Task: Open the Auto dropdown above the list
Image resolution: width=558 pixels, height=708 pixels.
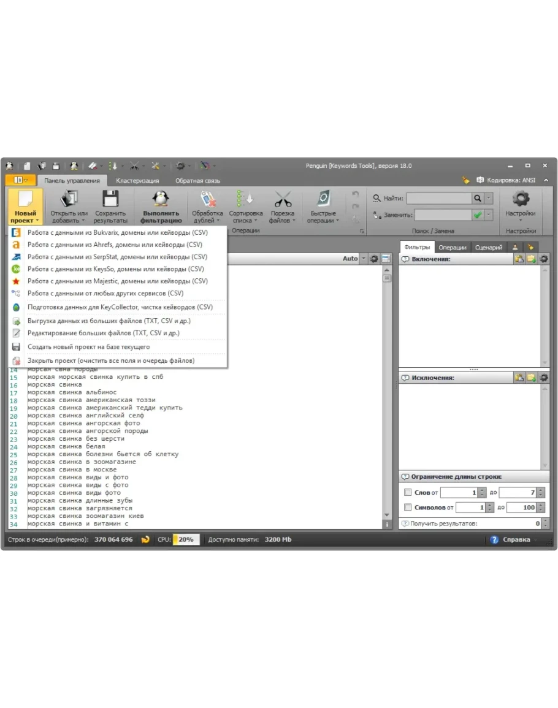Action: pos(353,259)
